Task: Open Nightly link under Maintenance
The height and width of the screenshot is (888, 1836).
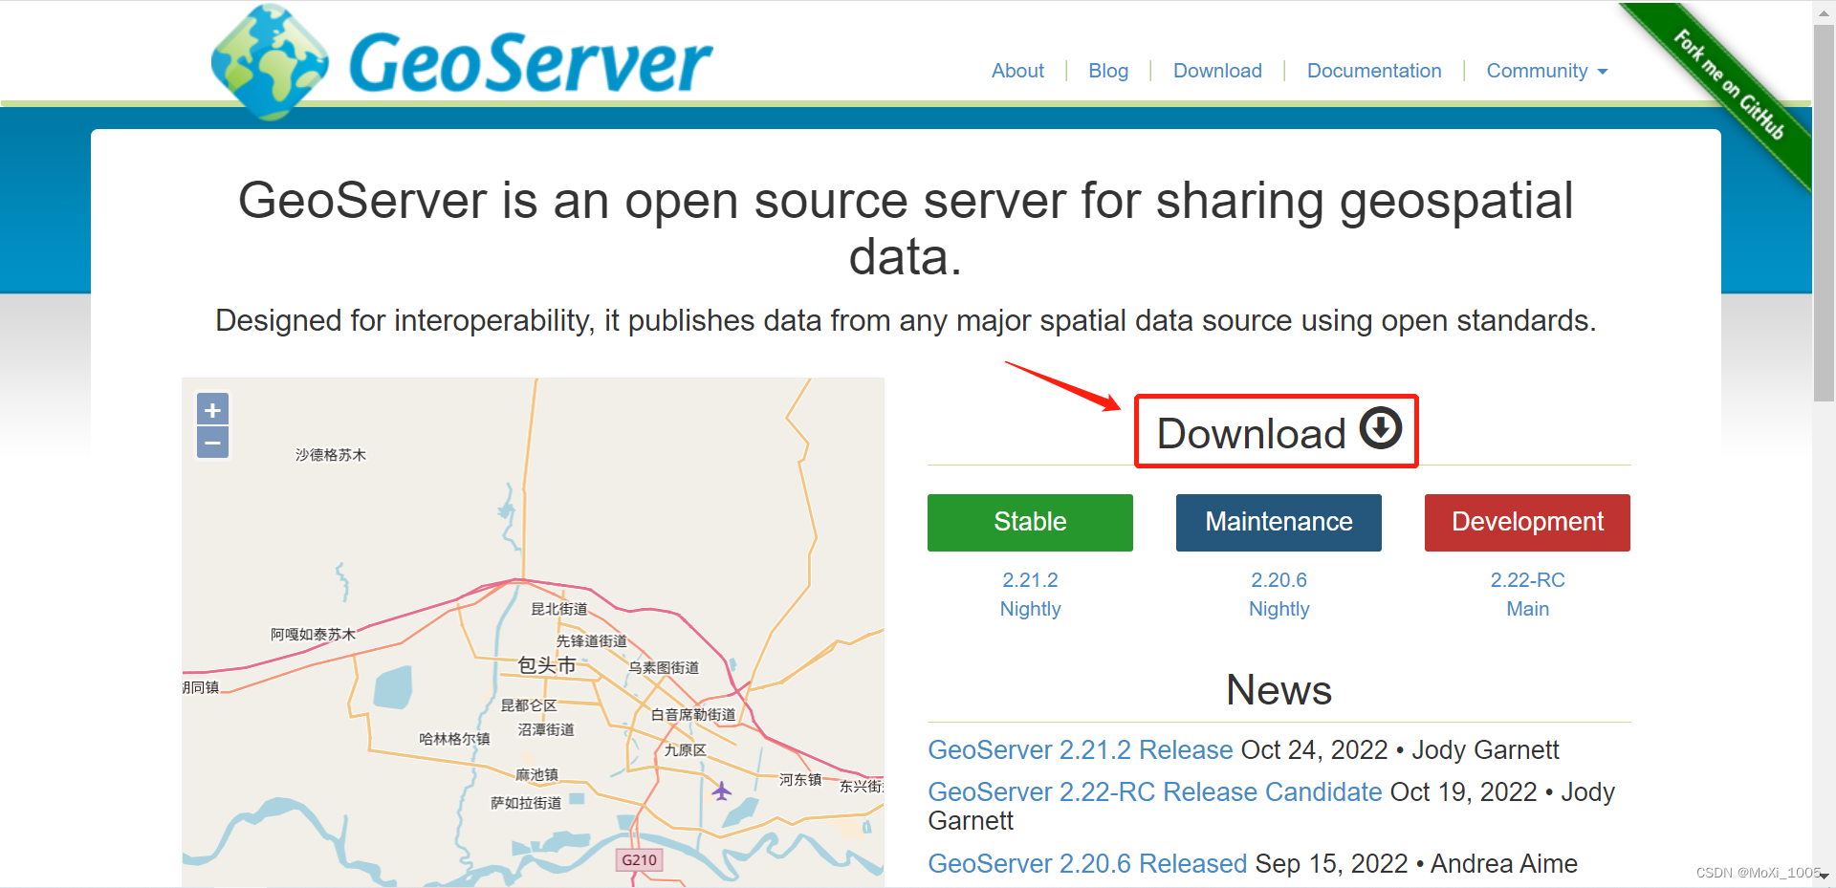Action: (1279, 609)
